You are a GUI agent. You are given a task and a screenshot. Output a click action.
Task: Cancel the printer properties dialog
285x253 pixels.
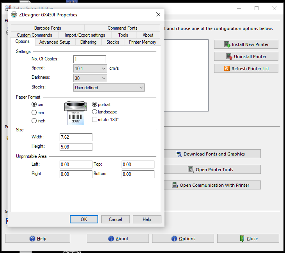point(115,219)
